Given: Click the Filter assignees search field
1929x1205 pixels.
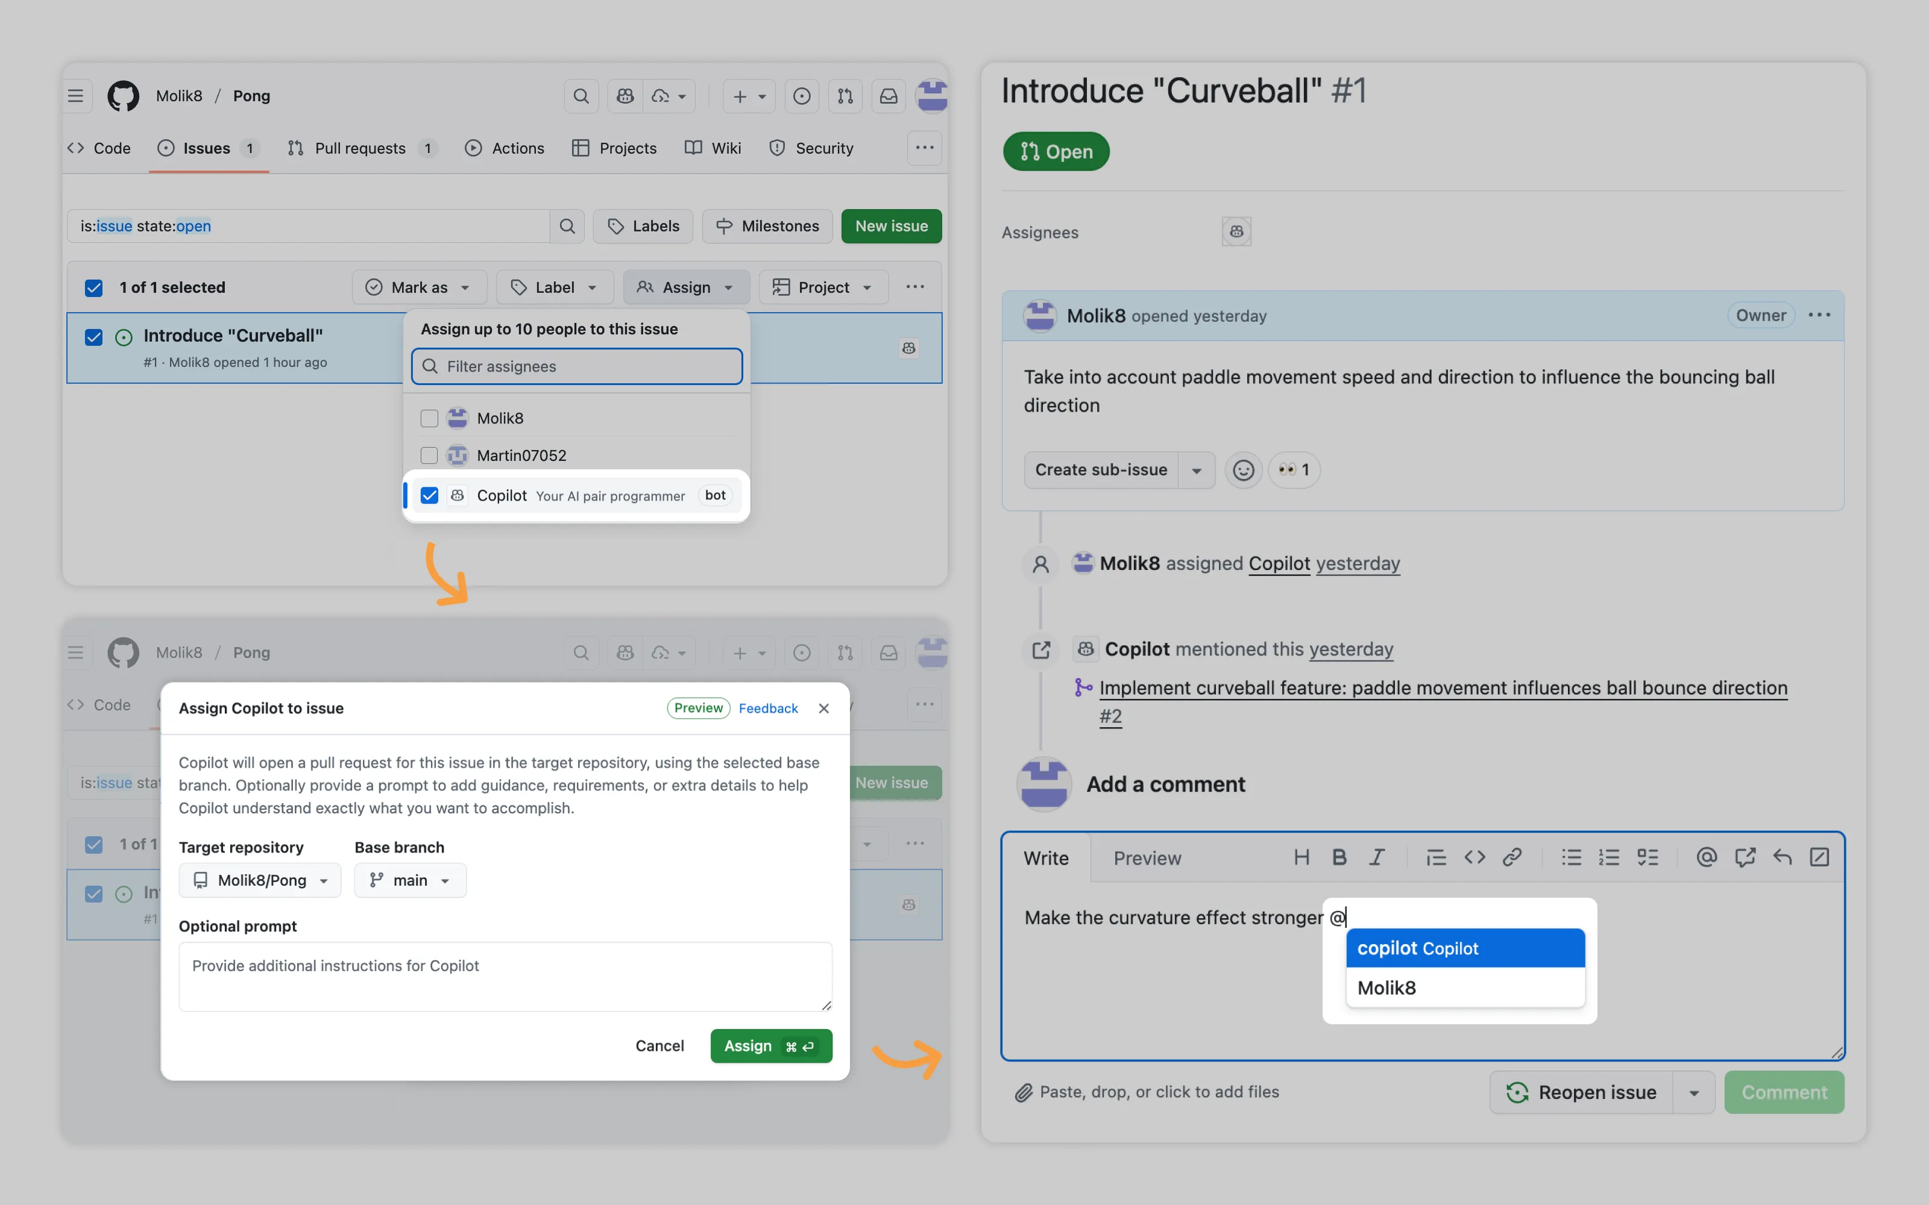Looking at the screenshot, I should (577, 366).
